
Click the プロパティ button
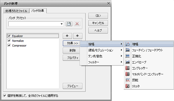71,58
